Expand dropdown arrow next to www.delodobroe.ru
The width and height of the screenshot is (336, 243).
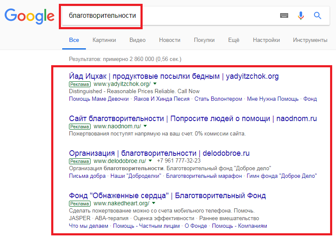[x=150, y=161]
